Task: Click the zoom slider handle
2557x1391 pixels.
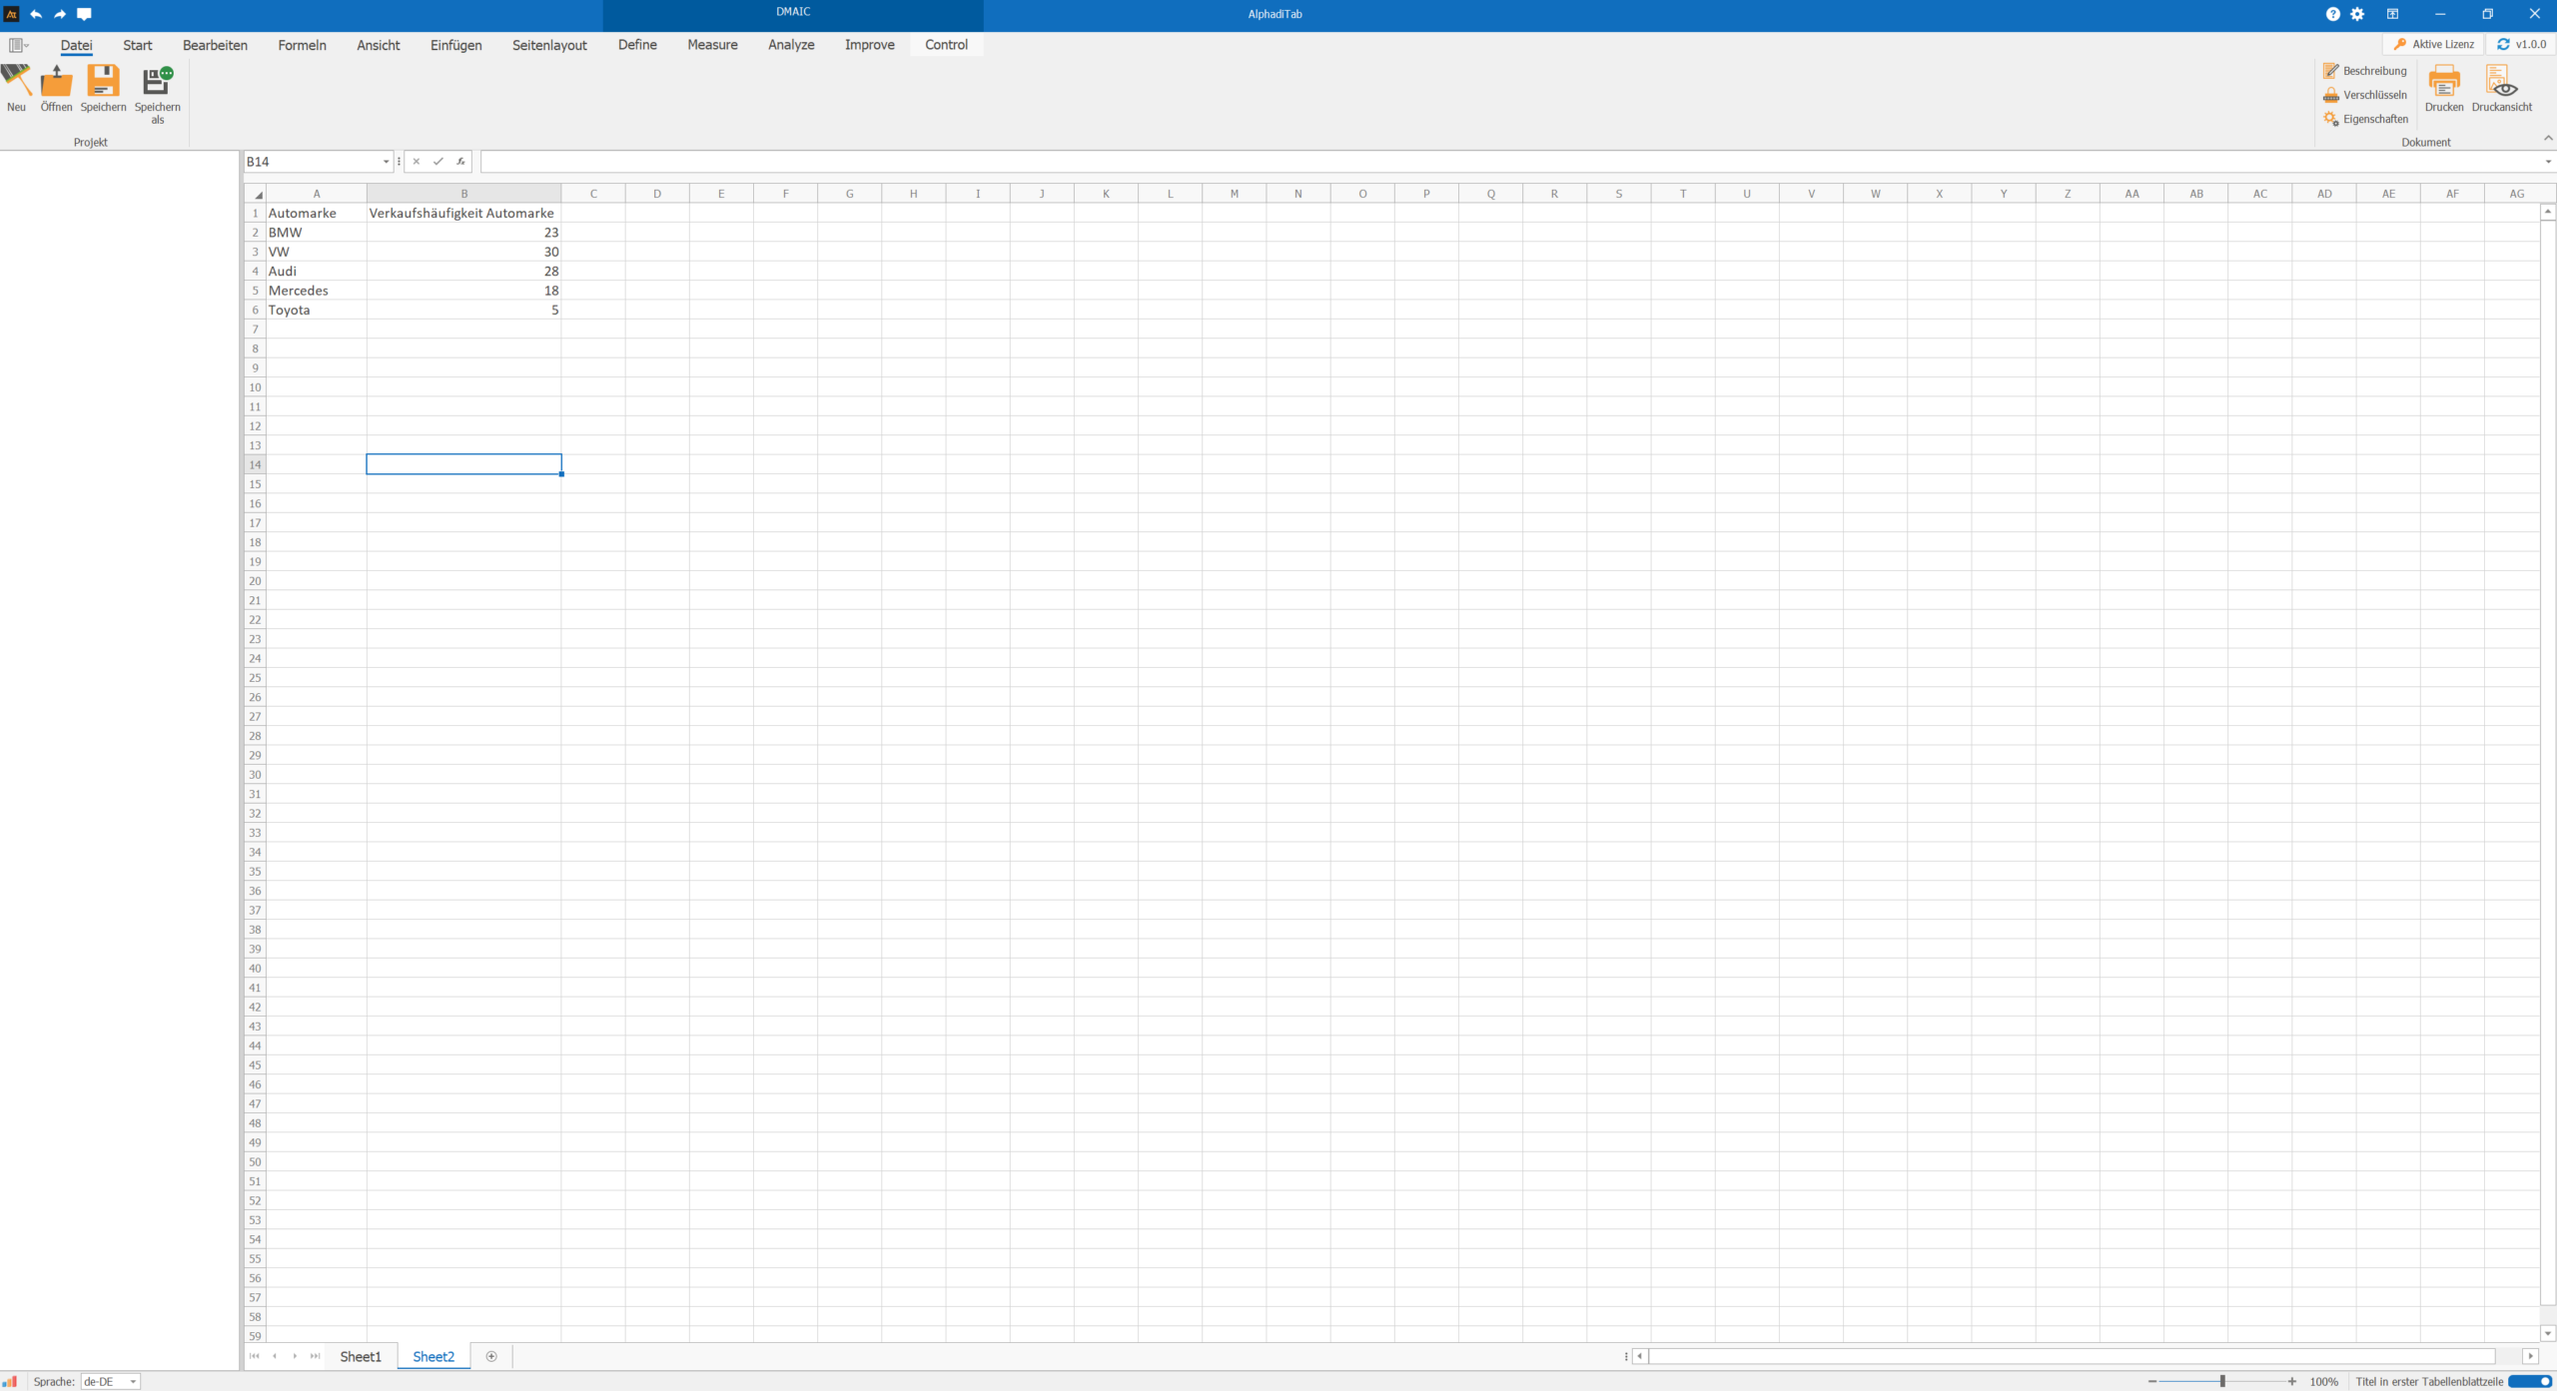Action: (x=2222, y=1381)
